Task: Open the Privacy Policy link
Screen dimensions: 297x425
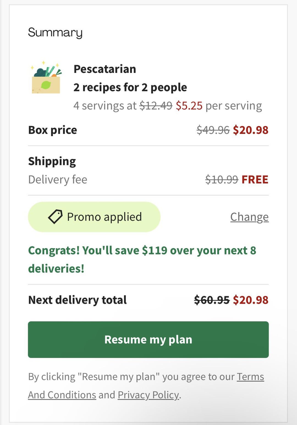Action: coord(148,395)
